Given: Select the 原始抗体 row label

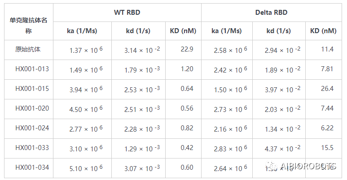Looking at the screenshot, I should pos(28,49).
